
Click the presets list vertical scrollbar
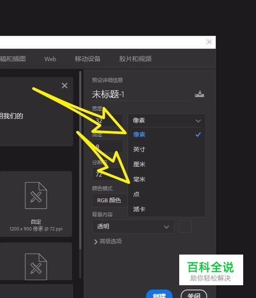80,160
